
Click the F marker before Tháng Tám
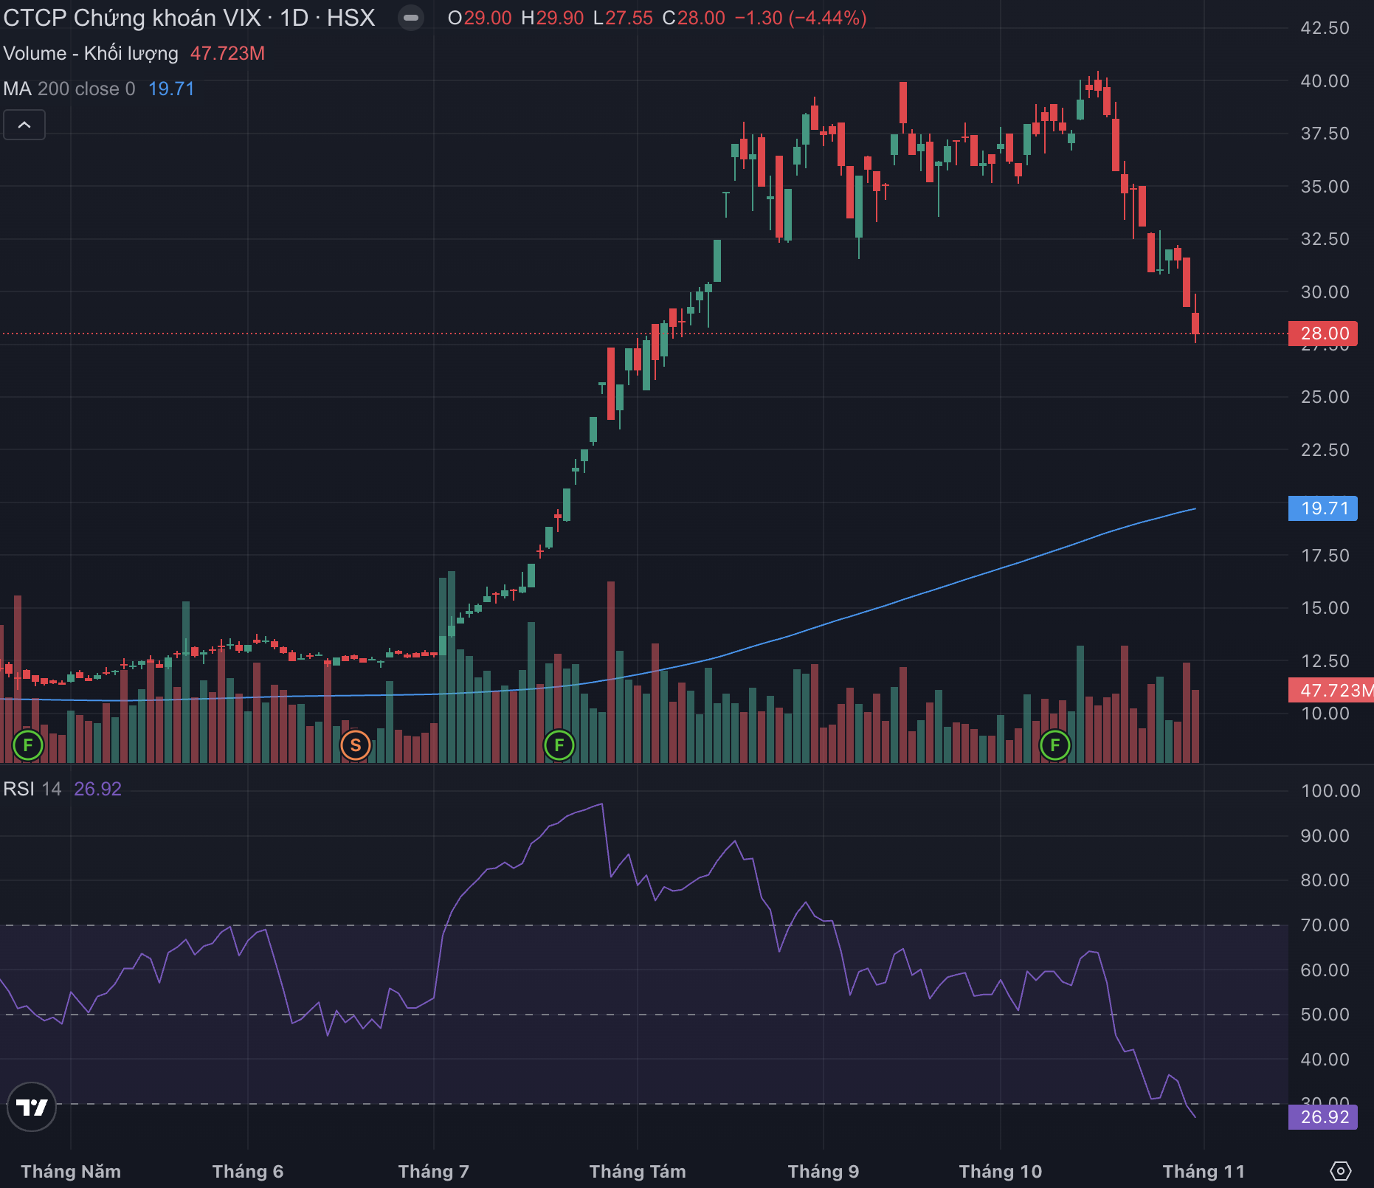tap(559, 745)
